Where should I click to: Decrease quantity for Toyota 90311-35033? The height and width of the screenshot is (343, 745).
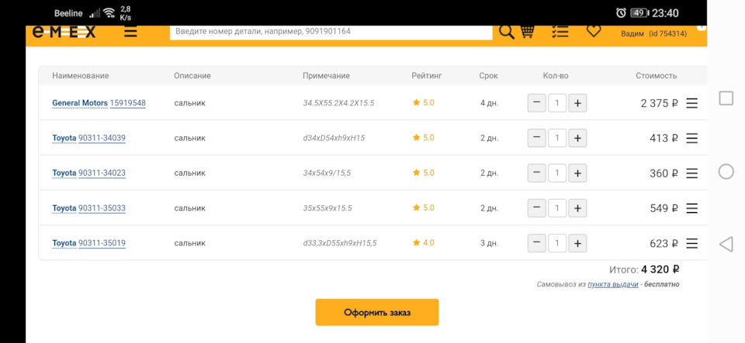pyautogui.click(x=536, y=208)
